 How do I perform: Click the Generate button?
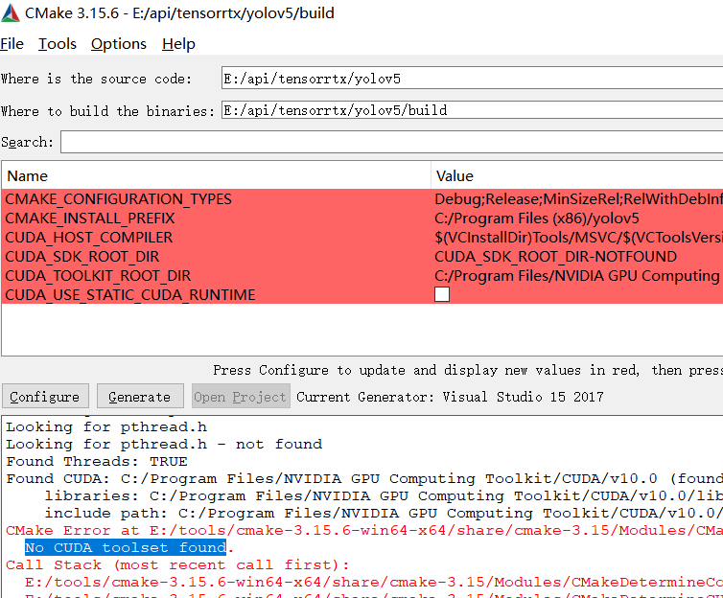point(140,397)
